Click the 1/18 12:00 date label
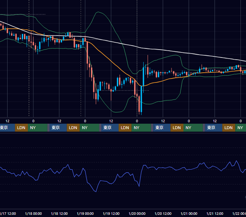This screenshot has height=217, width=246. click(59, 213)
